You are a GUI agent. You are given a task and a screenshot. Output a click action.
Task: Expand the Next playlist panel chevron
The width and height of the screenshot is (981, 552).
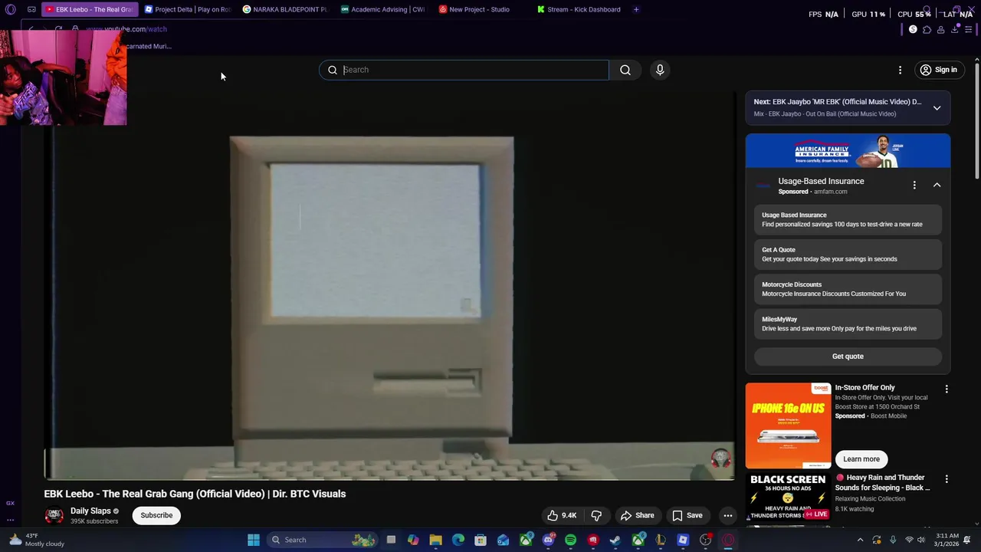pyautogui.click(x=937, y=108)
